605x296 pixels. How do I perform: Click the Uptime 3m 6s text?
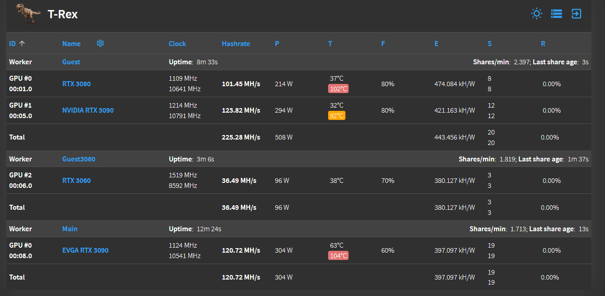[x=191, y=159]
